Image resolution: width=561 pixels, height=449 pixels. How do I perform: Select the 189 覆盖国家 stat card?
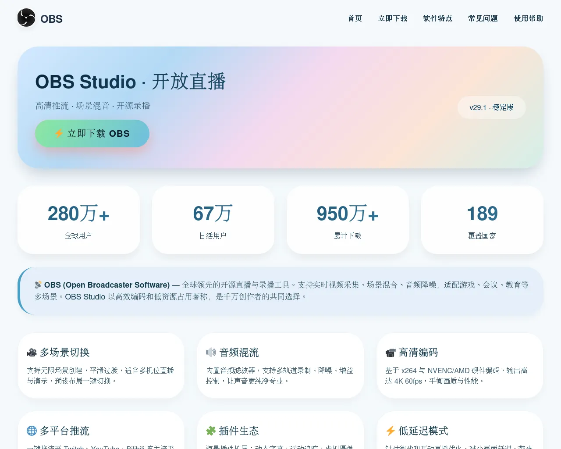(x=482, y=220)
